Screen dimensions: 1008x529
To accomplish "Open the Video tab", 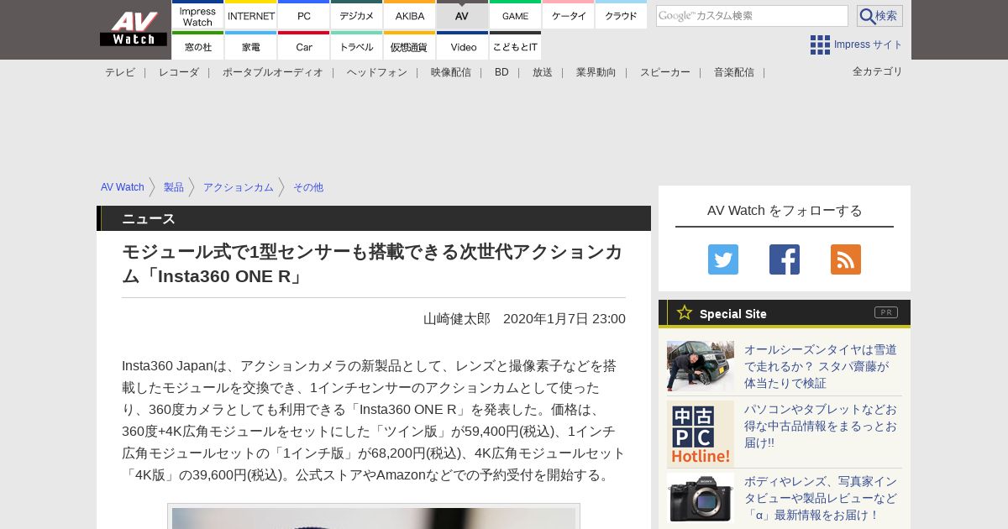I will 462,46.
